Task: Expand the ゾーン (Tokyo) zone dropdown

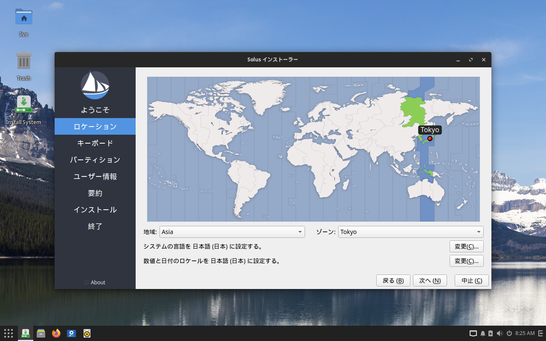Action: [x=411, y=232]
